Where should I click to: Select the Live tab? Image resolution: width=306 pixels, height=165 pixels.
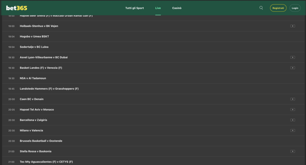click(158, 8)
